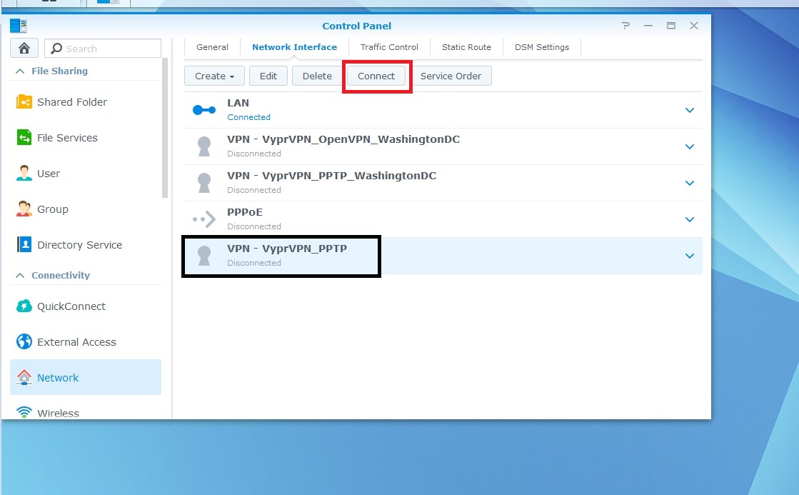Click the Edit button
799x495 pixels.
268,76
